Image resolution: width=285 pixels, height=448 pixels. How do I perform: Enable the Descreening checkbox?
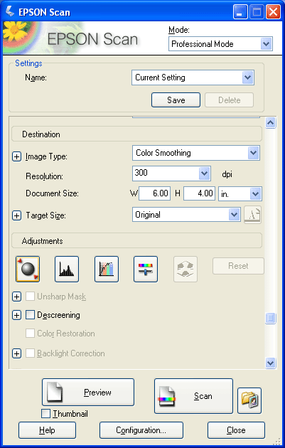pos(30,315)
